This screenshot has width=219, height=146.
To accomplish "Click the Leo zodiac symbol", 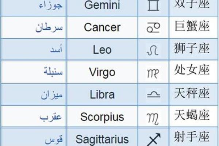I will [x=153, y=51].
